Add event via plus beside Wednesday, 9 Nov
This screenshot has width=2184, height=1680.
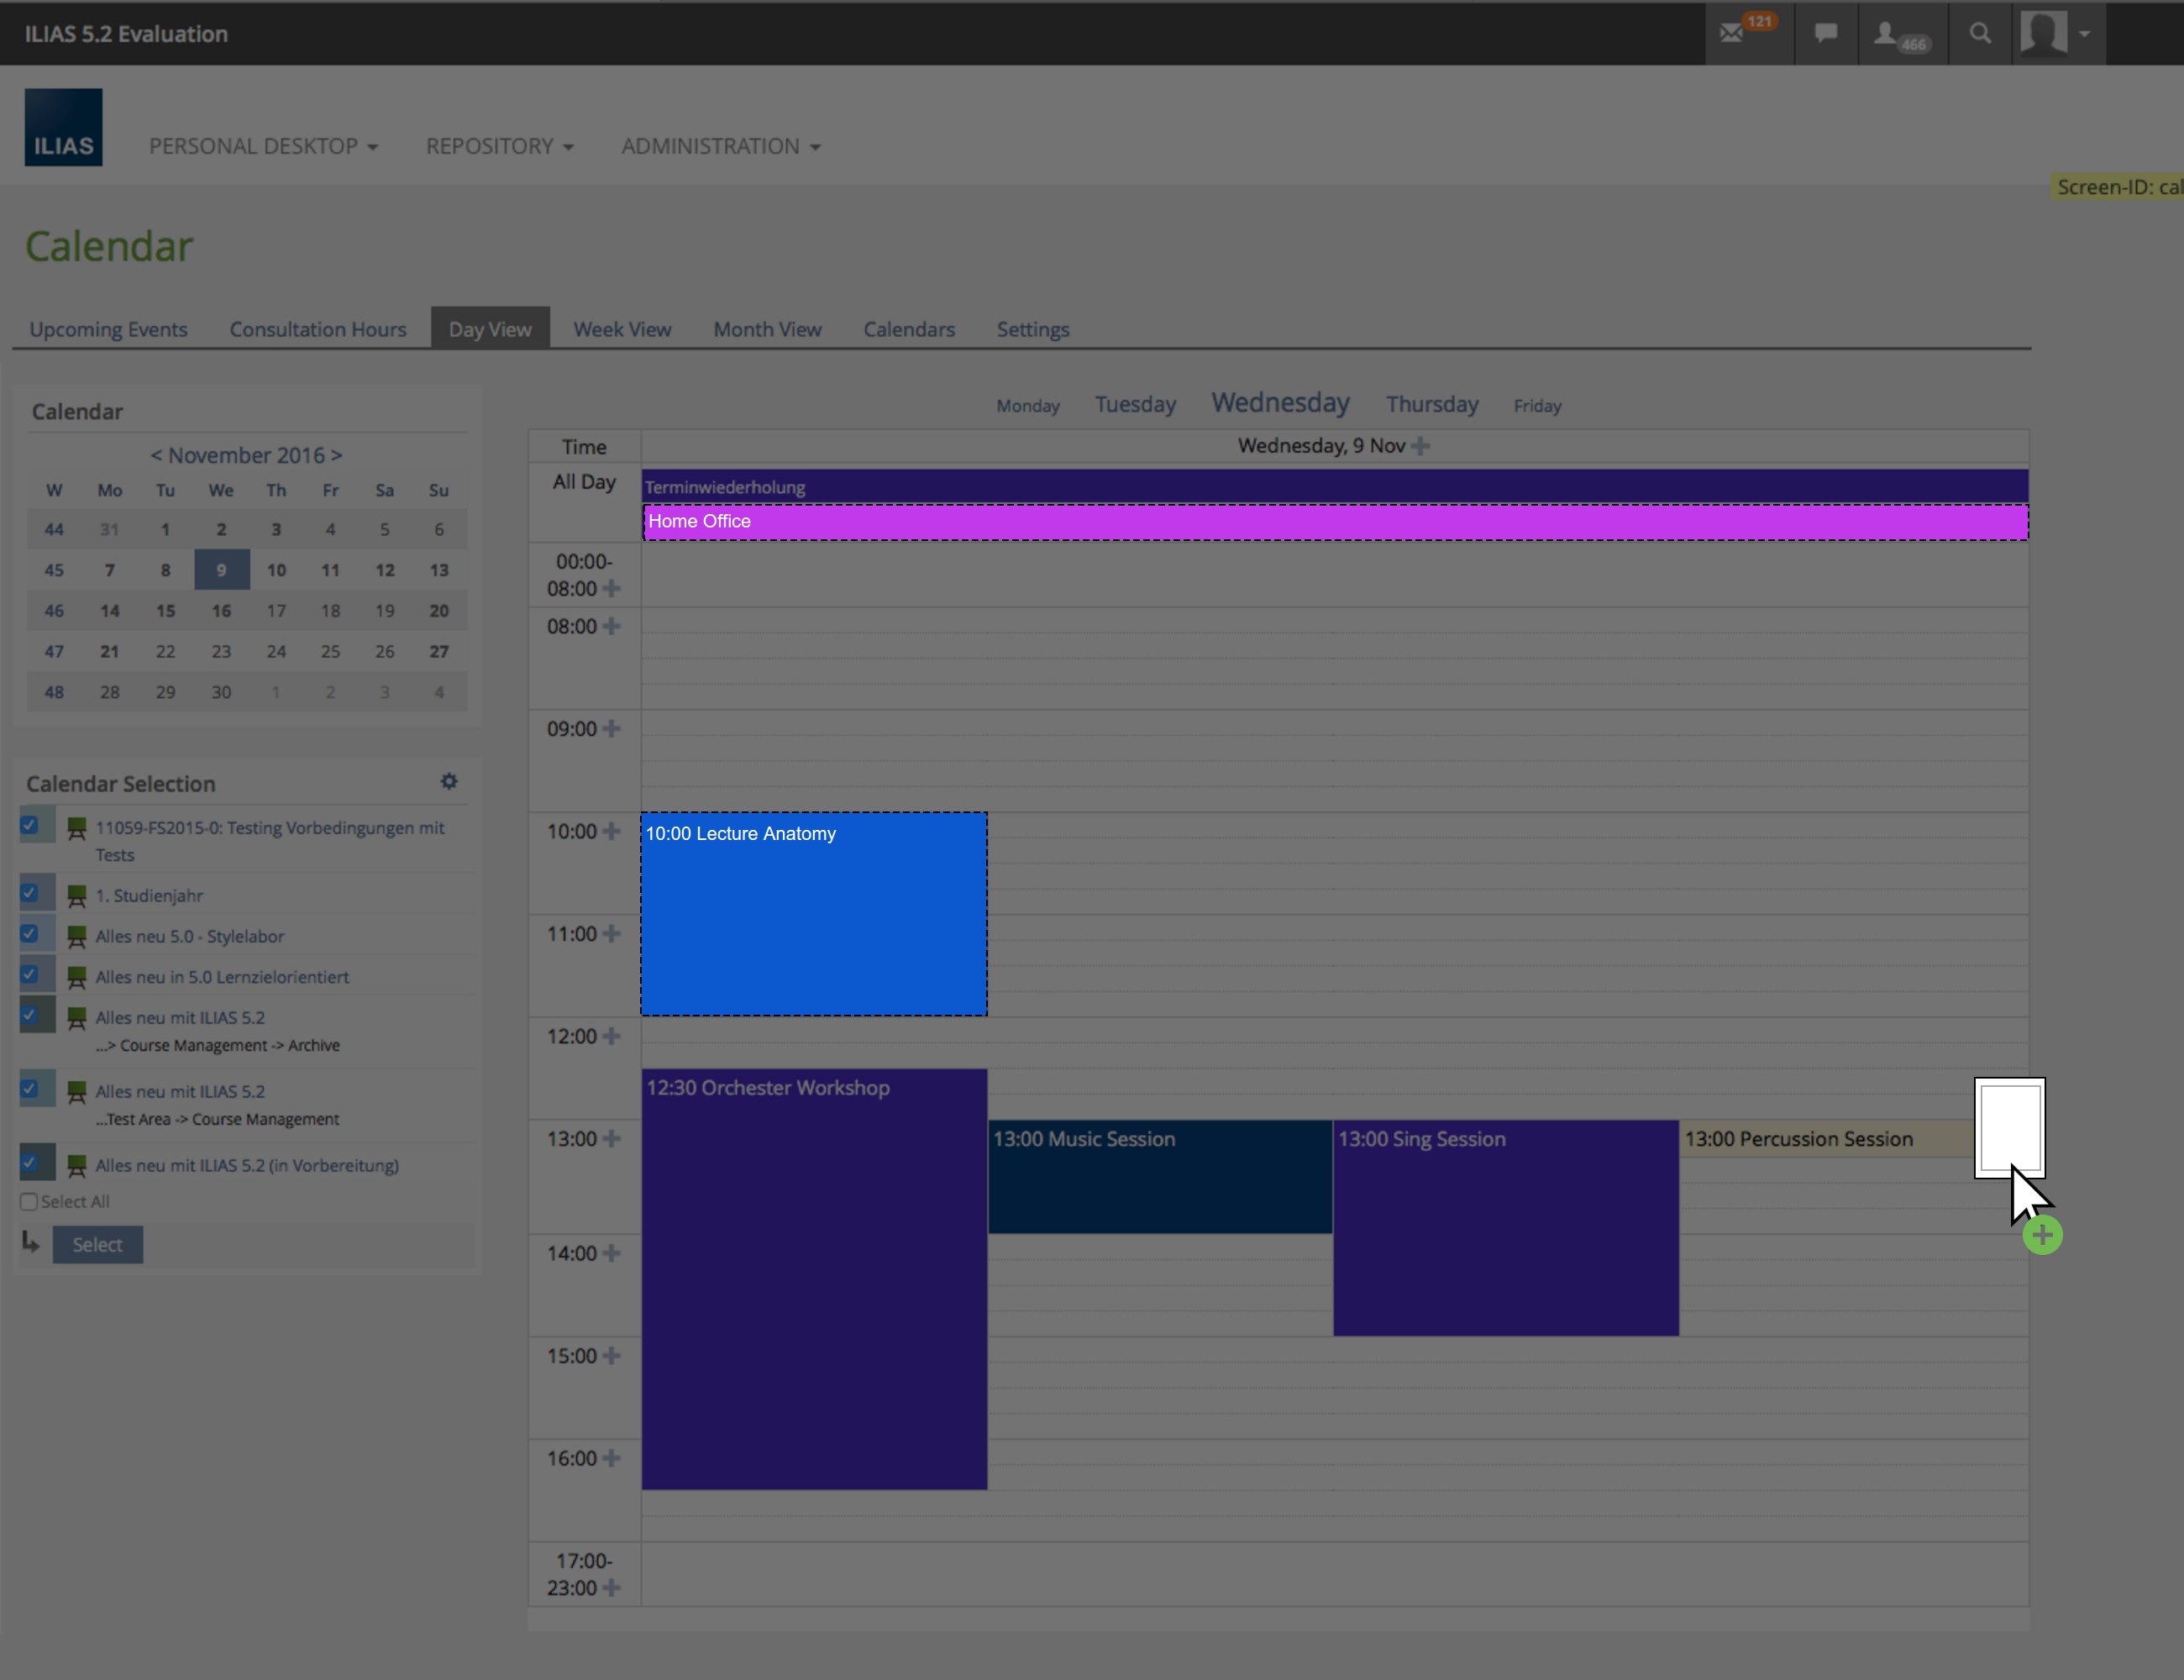coord(1420,446)
